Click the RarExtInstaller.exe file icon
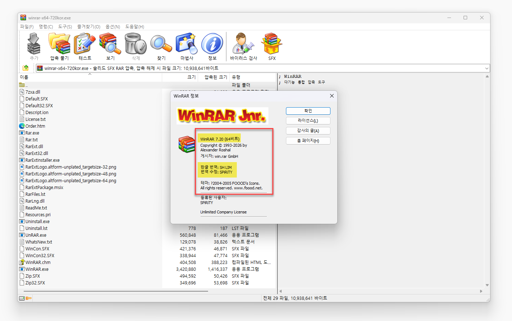Image resolution: width=512 pixels, height=321 pixels. (22, 160)
